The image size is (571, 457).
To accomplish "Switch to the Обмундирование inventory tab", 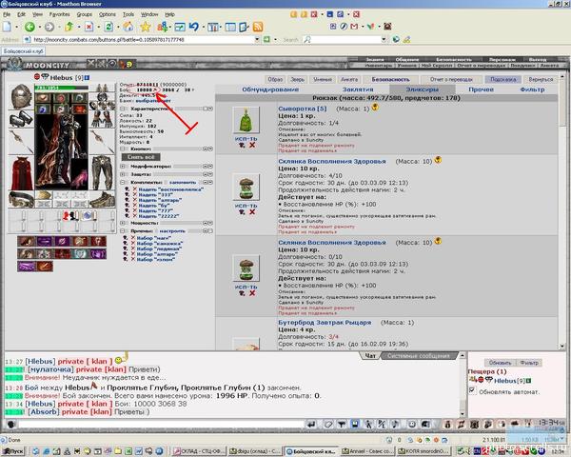I will [x=270, y=89].
